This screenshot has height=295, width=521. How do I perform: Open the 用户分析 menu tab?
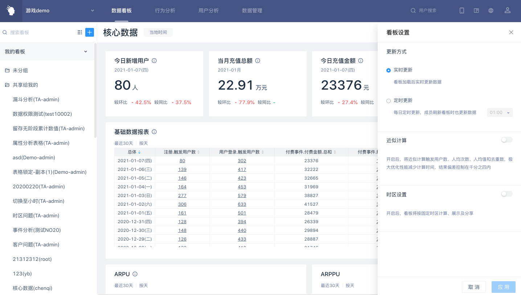coord(209,11)
